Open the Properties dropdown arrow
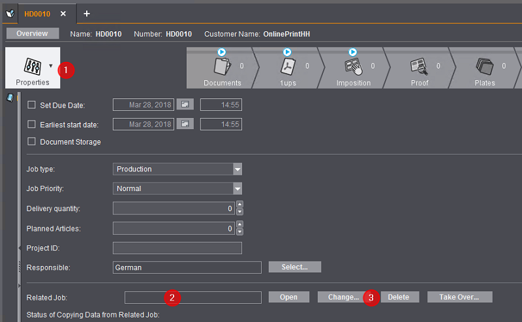Image resolution: width=522 pixels, height=322 pixels. (x=51, y=66)
